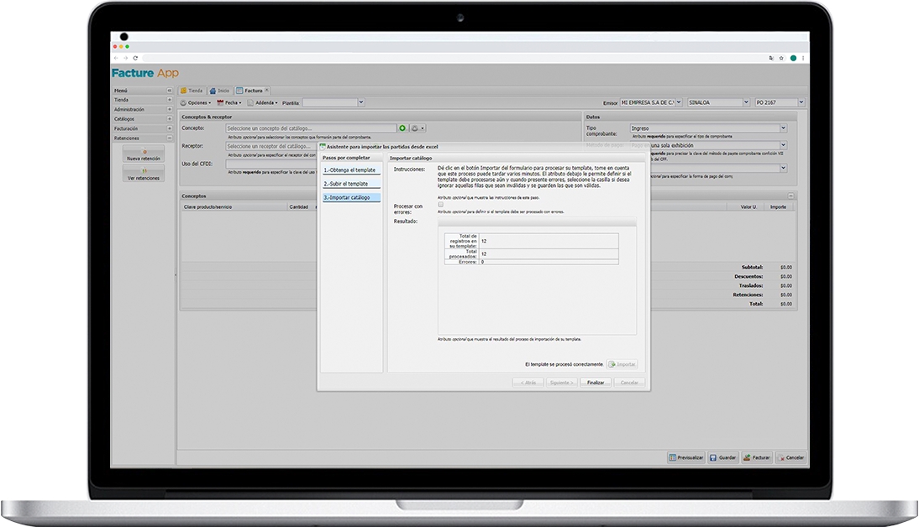Open the Tipo comprobante dropdown
The image size is (919, 527).
[x=783, y=128]
